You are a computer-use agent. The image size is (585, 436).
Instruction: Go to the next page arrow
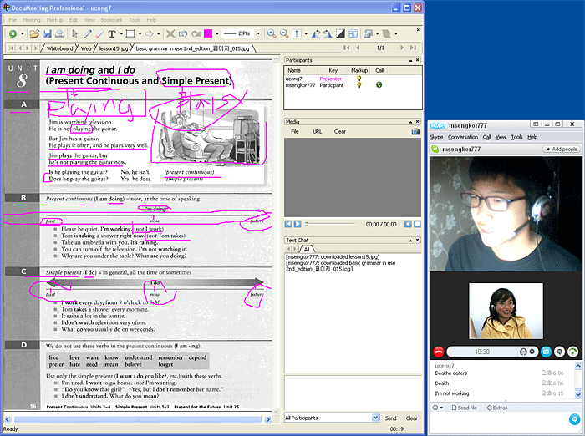coord(402,48)
